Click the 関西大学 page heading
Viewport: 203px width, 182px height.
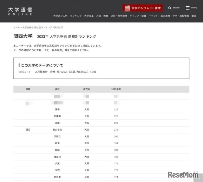click(23, 36)
